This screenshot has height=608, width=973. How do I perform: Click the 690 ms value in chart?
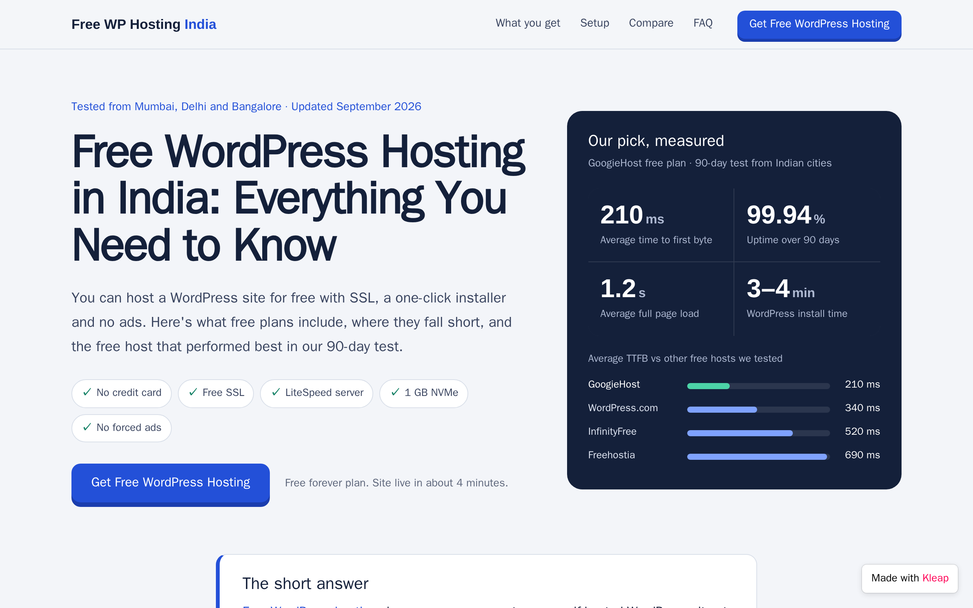(862, 455)
